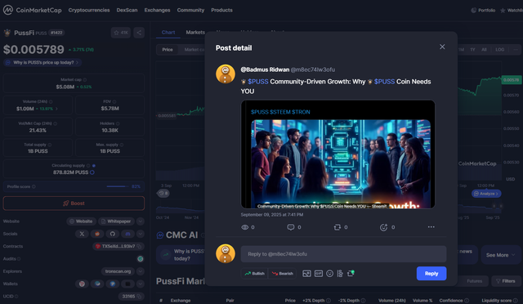
Task: Click the comment bubble icon on post
Action: [x=291, y=227]
